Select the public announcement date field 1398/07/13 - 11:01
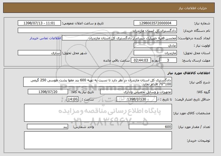Screen dimensions: 221x156 (39, 23)
